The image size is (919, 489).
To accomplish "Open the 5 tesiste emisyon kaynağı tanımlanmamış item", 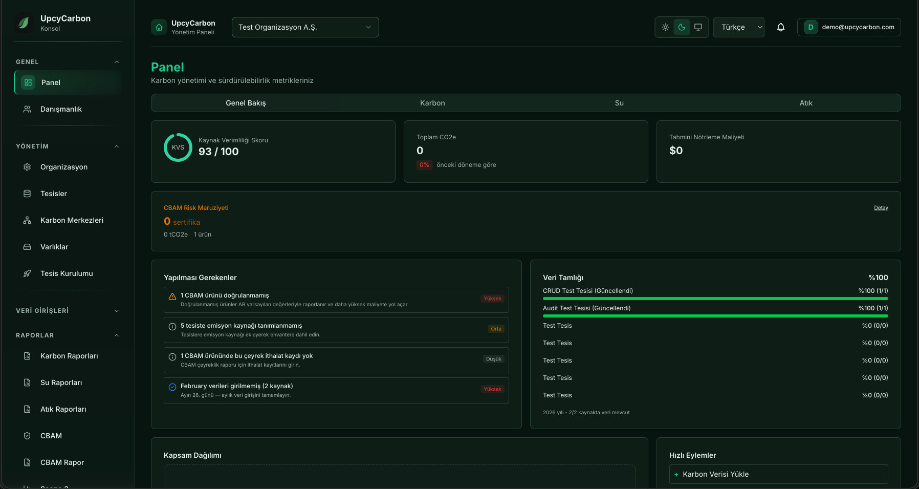I will click(336, 330).
